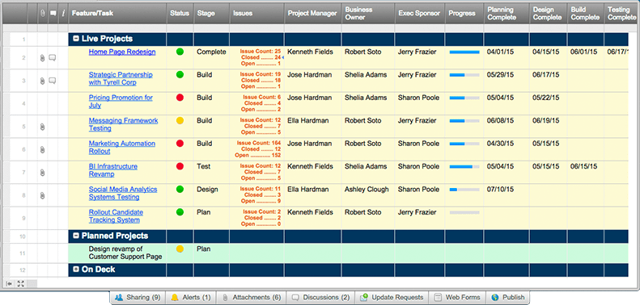Click the Project Manager column header
Image resolution: width=640 pixels, height=305 pixels.
312,14
